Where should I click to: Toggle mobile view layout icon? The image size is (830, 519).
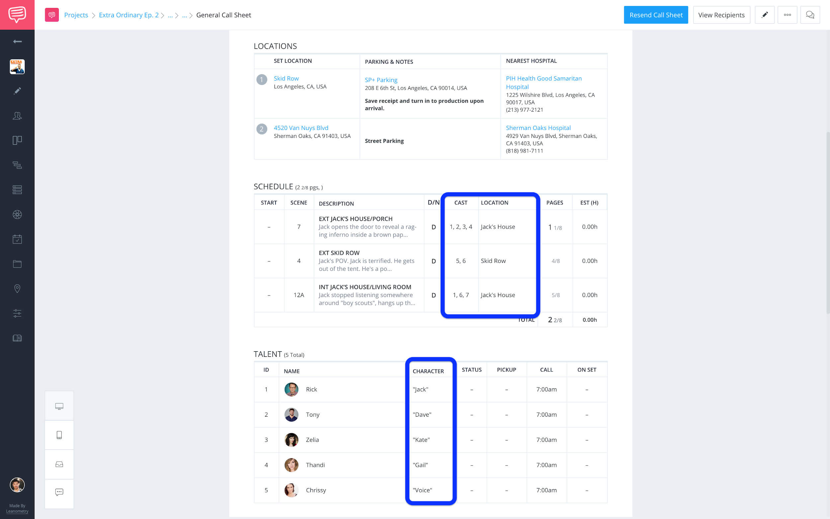pyautogui.click(x=59, y=435)
